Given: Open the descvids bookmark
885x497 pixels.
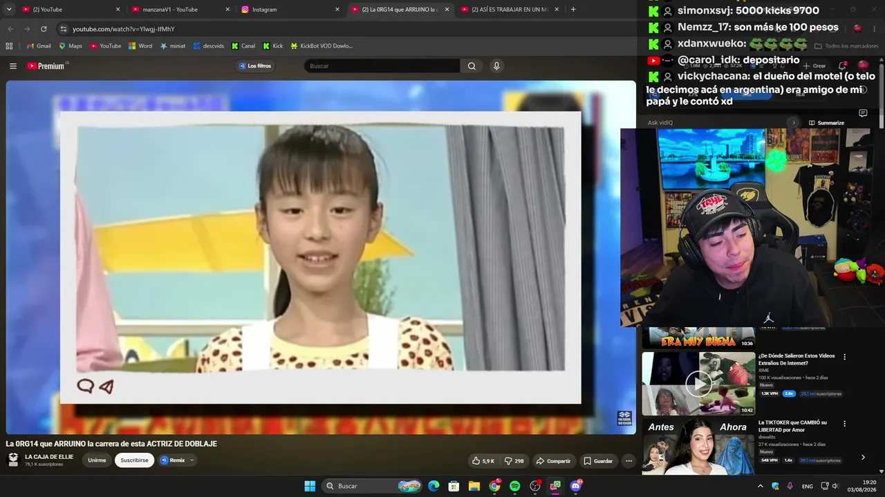Looking at the screenshot, I should pyautogui.click(x=208, y=46).
